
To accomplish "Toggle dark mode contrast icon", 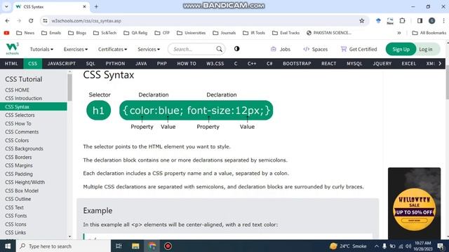I will 236,49.
